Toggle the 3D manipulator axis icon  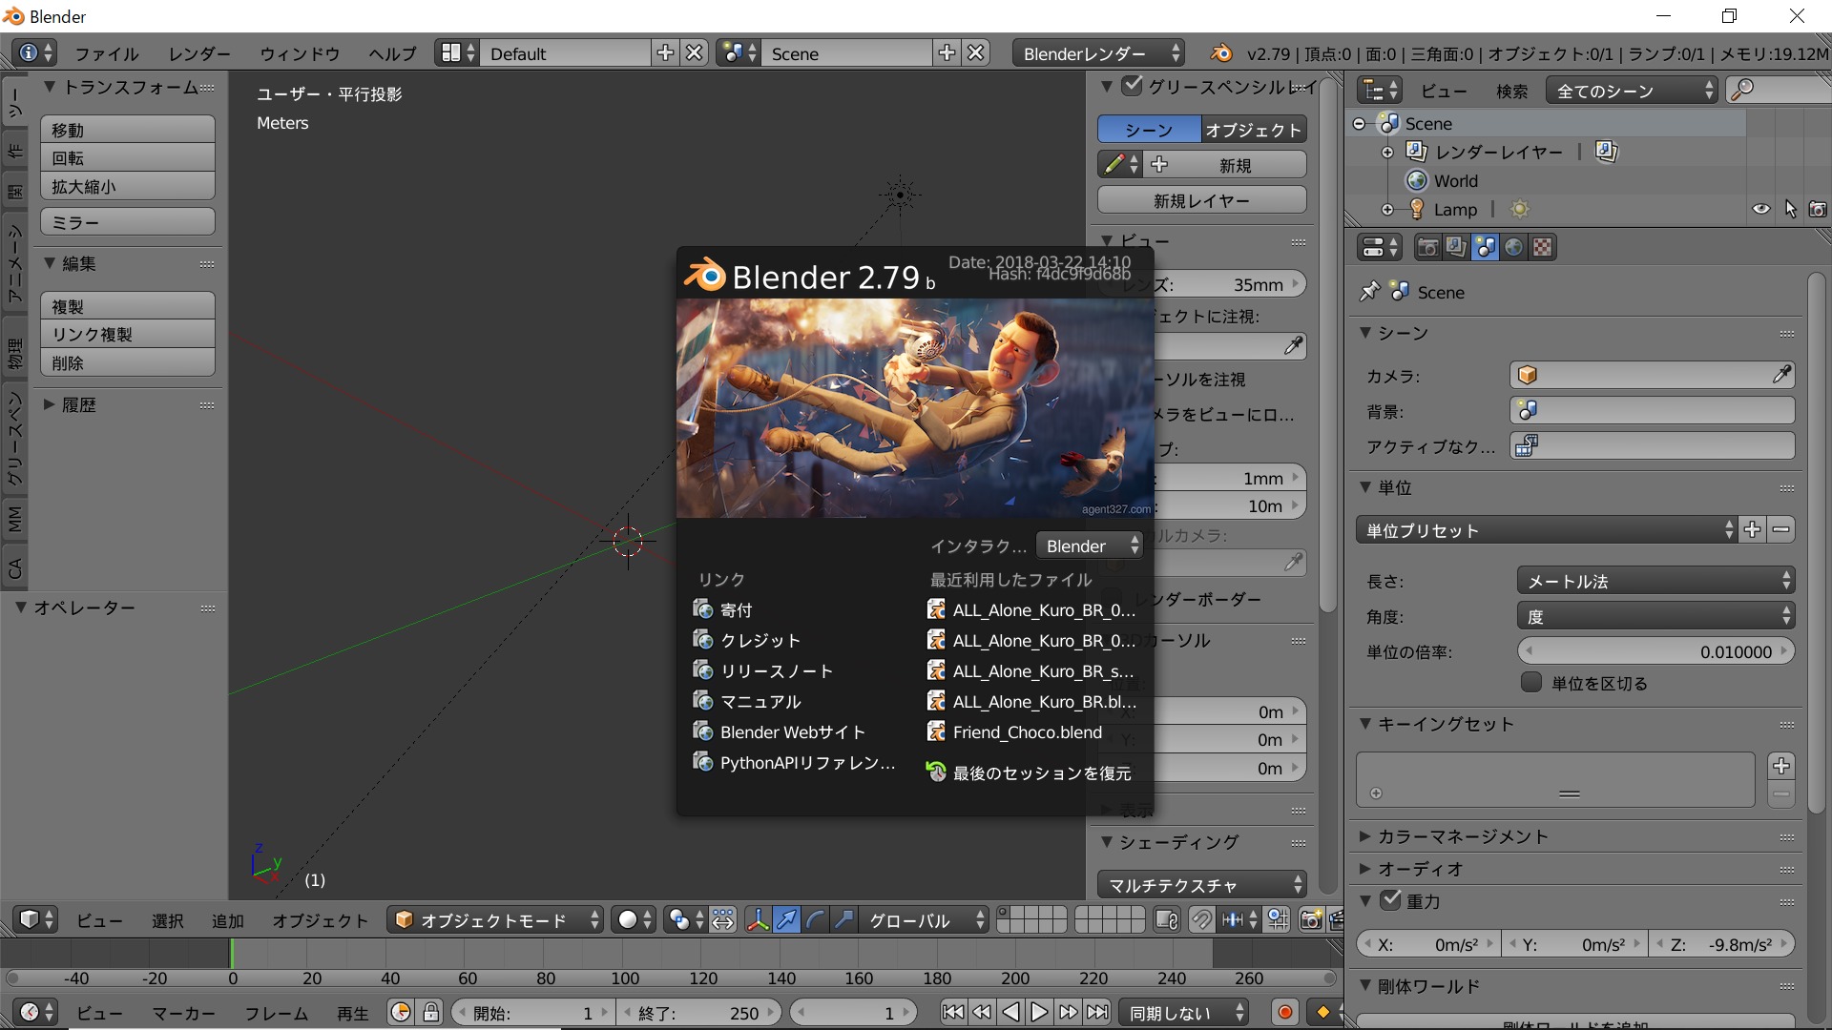pos(758,919)
